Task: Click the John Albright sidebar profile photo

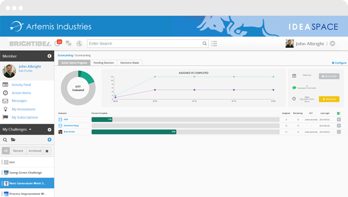Action: pyautogui.click(x=9, y=71)
